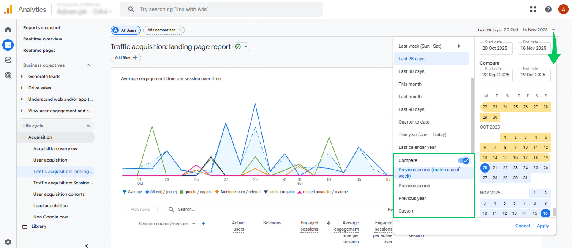Open the Home icon in left rail
This screenshot has height=248, width=572.
coord(8,30)
